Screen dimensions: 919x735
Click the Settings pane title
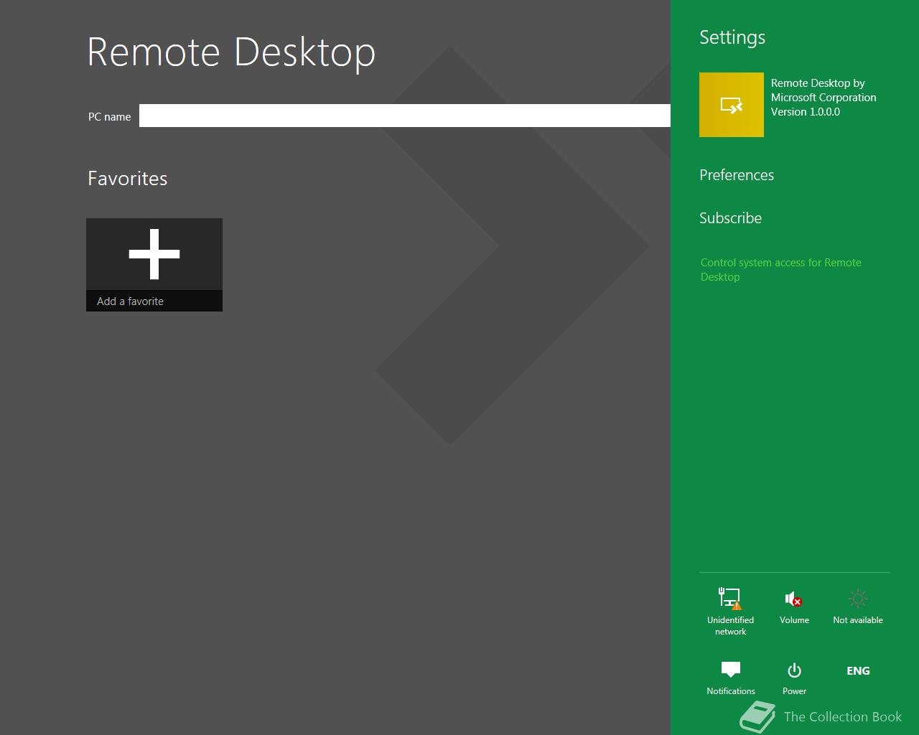pos(732,37)
